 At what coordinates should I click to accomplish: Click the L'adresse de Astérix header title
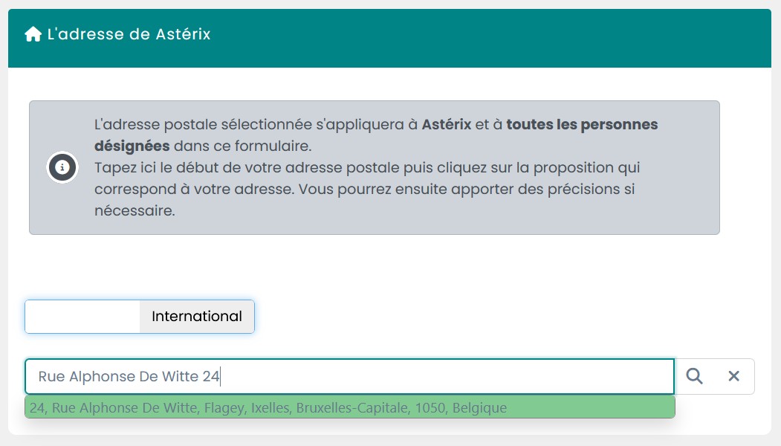pyautogui.click(x=129, y=34)
